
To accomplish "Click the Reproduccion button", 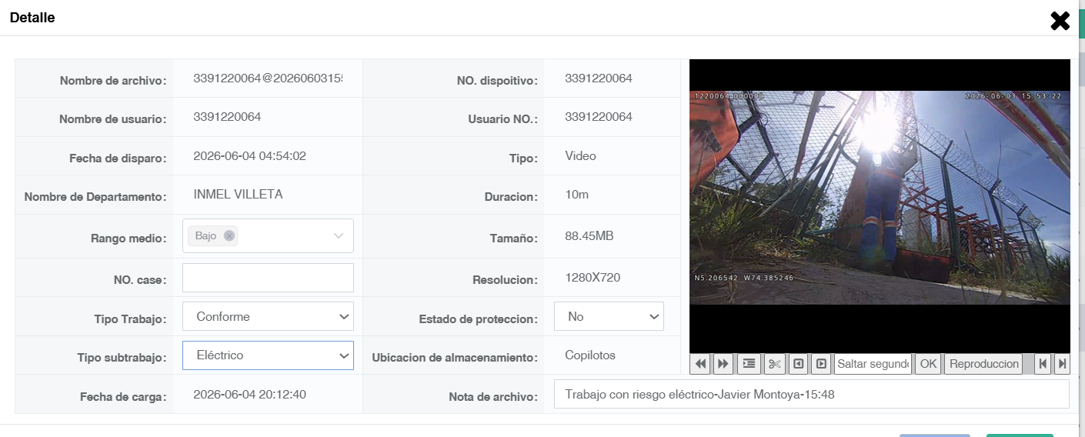I will 984,364.
